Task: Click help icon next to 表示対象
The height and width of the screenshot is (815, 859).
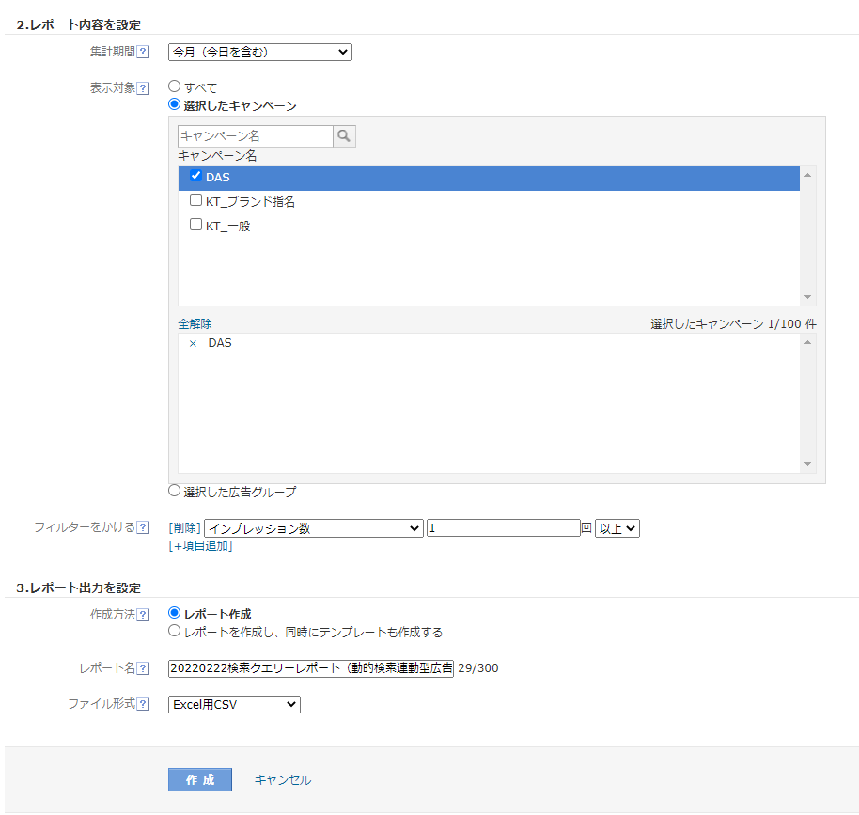Action: [144, 88]
